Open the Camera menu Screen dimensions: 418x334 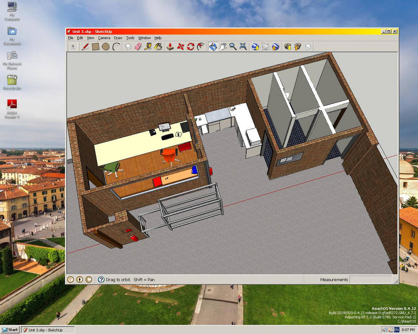(x=104, y=38)
